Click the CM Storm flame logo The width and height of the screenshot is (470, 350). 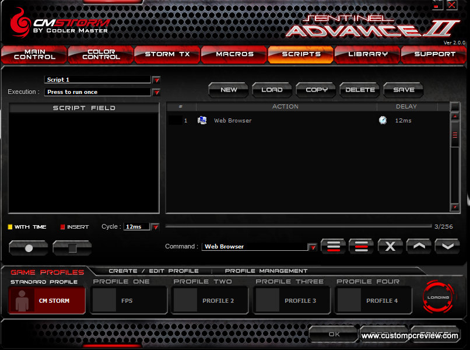[x=20, y=23]
